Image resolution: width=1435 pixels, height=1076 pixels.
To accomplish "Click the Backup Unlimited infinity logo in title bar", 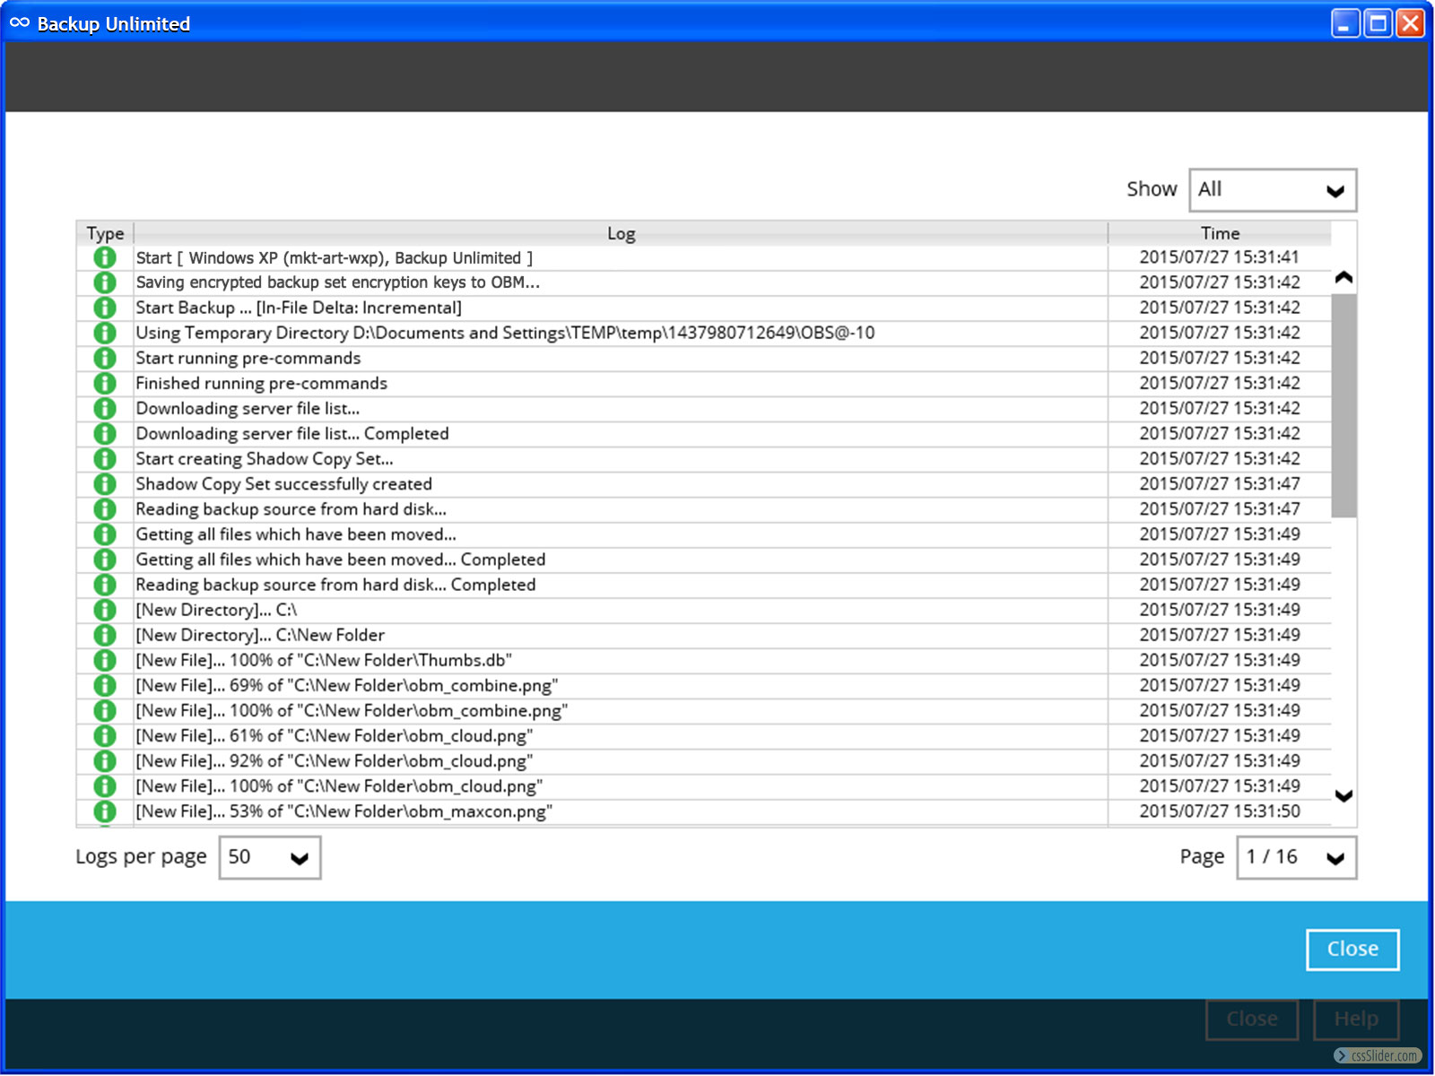I will 20,23.
